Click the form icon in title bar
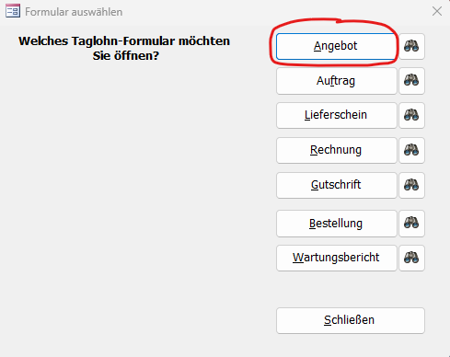The height and width of the screenshot is (357, 450). click(x=13, y=11)
